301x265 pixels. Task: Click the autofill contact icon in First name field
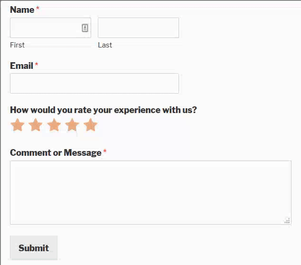[x=85, y=28]
